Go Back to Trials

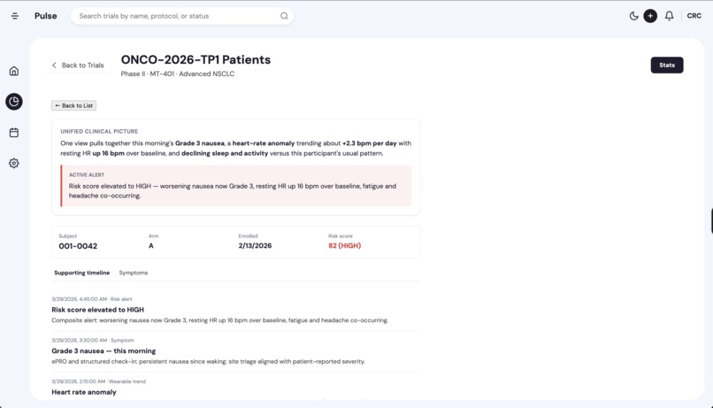pyautogui.click(x=78, y=65)
